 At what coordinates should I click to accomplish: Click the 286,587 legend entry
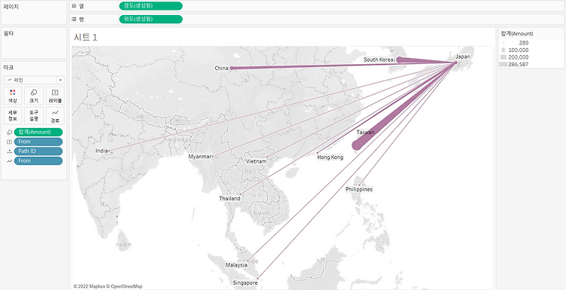point(515,65)
